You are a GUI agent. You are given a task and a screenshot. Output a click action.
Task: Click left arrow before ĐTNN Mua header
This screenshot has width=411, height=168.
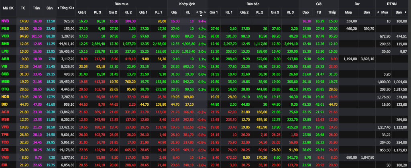coord(378,12)
